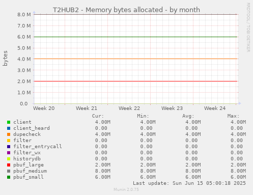Select the 'pbuf_small' legend label
Screen dimensions: 253x195
[29, 177]
